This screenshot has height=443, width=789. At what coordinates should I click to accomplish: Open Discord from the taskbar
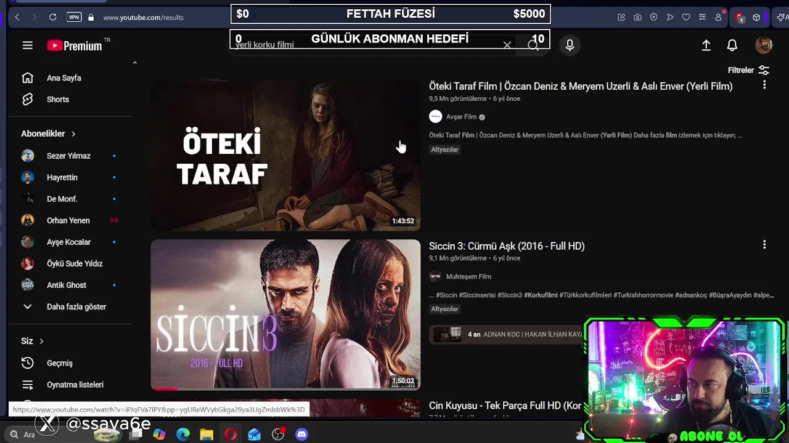pyautogui.click(x=301, y=434)
